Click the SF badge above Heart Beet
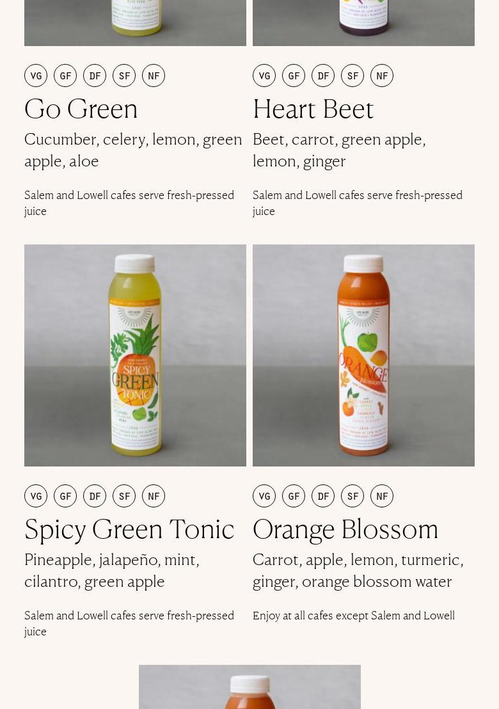Screen dimensions: 499x709 [x=352, y=76]
